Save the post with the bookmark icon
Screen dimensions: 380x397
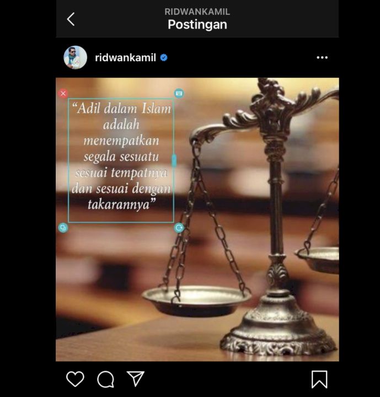click(x=319, y=379)
